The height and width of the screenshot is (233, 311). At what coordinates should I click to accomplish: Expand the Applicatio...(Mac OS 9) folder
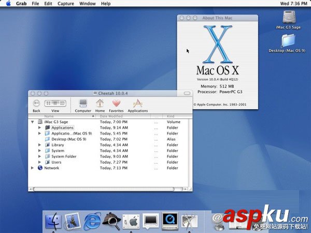coord(40,134)
